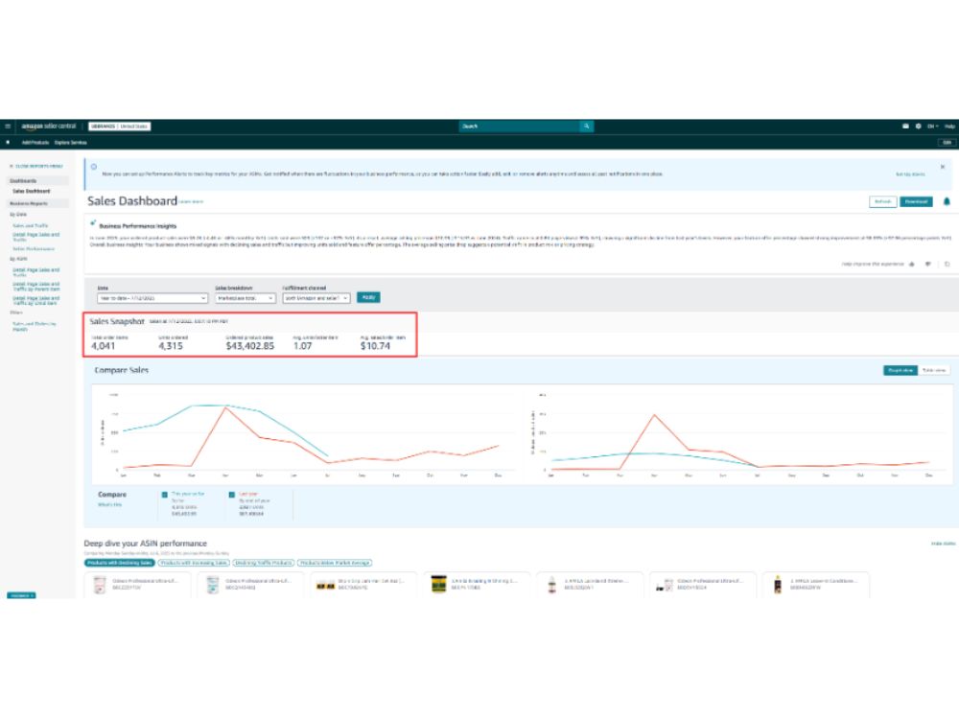Click the bookmark pin icon in the favorites bar
The height and width of the screenshot is (719, 959).
(8, 143)
